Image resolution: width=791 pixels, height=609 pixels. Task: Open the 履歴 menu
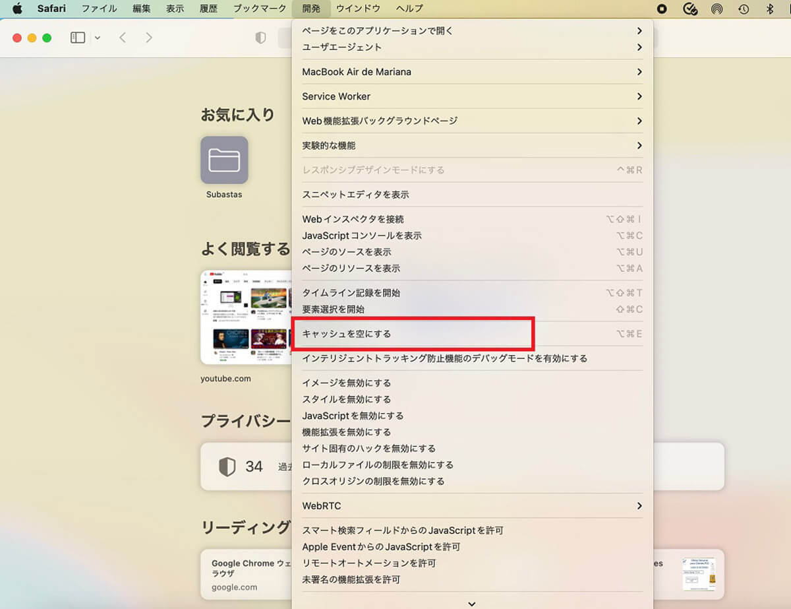click(208, 9)
